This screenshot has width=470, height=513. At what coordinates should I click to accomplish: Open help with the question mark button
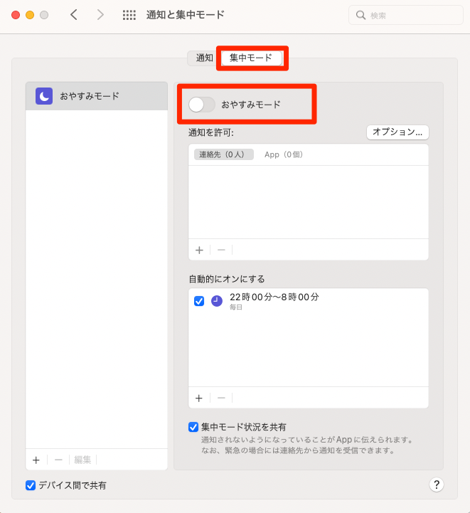click(437, 485)
